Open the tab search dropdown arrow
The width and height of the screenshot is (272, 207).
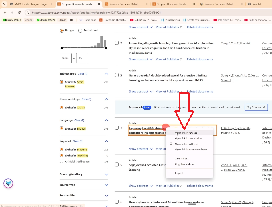point(4,4)
